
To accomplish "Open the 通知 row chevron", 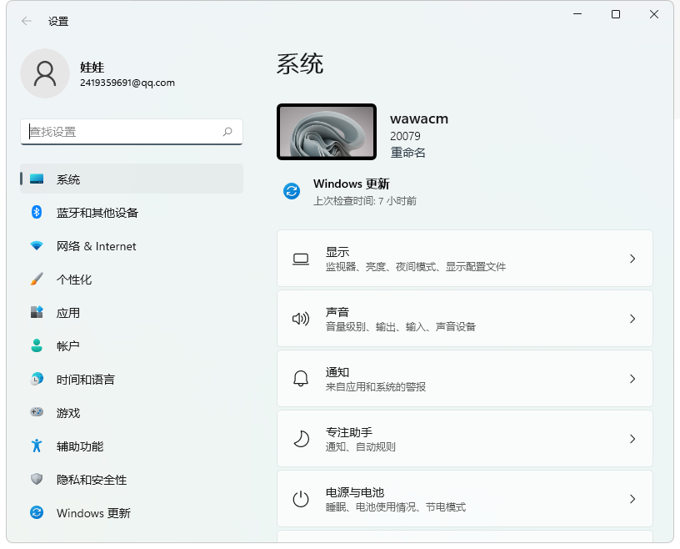I will (x=632, y=379).
